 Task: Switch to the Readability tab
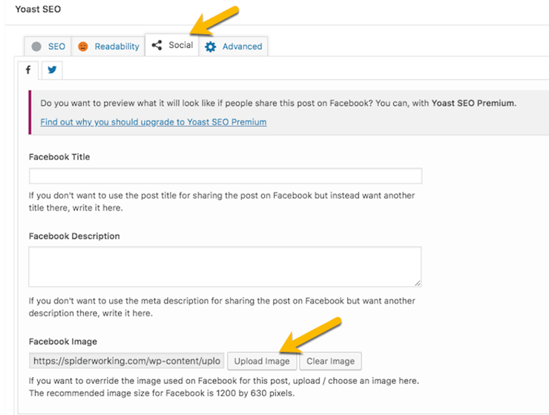click(x=108, y=46)
